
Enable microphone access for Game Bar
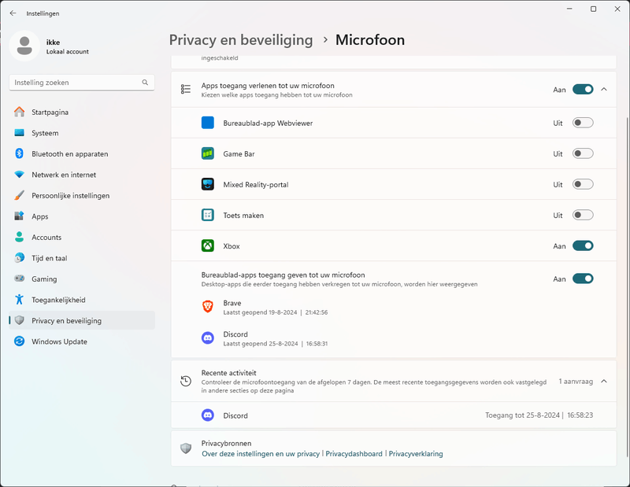click(582, 153)
